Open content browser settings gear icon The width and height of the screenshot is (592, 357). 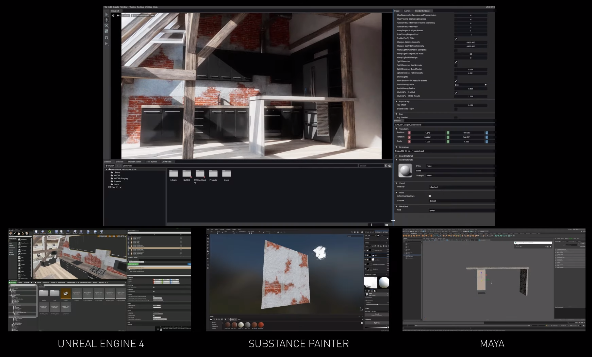390,166
